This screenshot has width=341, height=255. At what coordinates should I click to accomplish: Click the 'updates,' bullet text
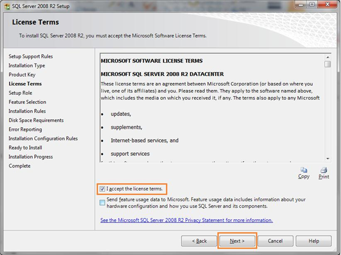tap(121, 114)
